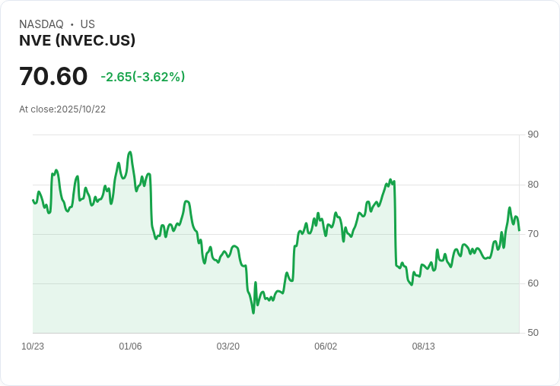This screenshot has height=386, width=560.
Task: Click the 80 price axis label
Action: coord(533,185)
